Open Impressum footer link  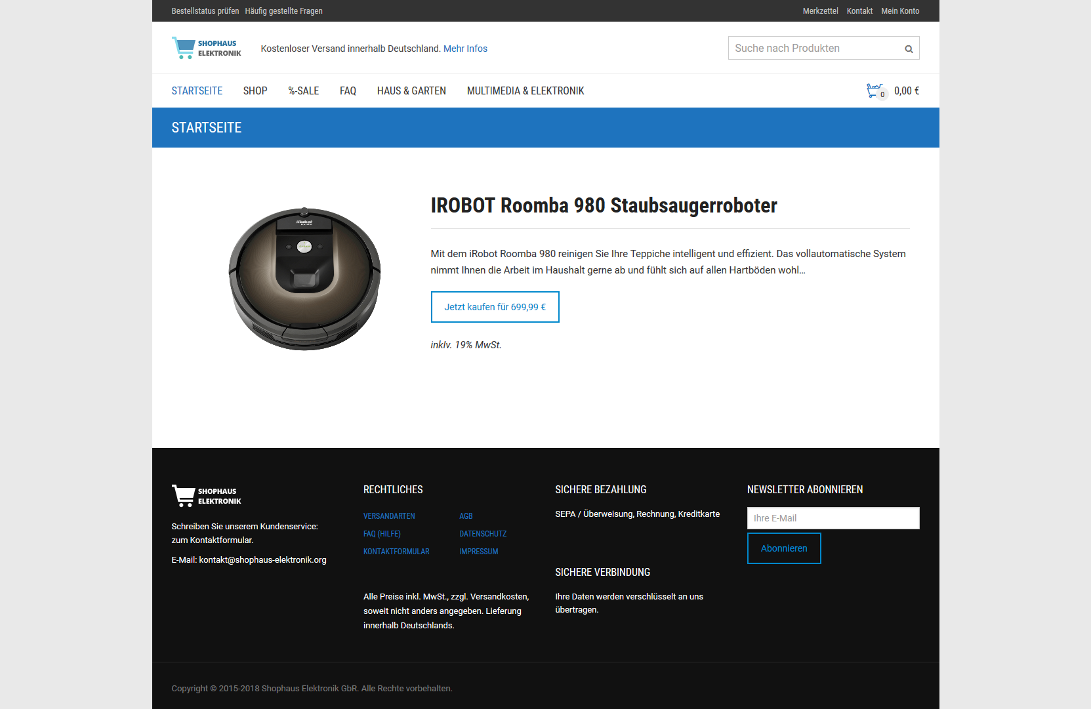point(479,552)
